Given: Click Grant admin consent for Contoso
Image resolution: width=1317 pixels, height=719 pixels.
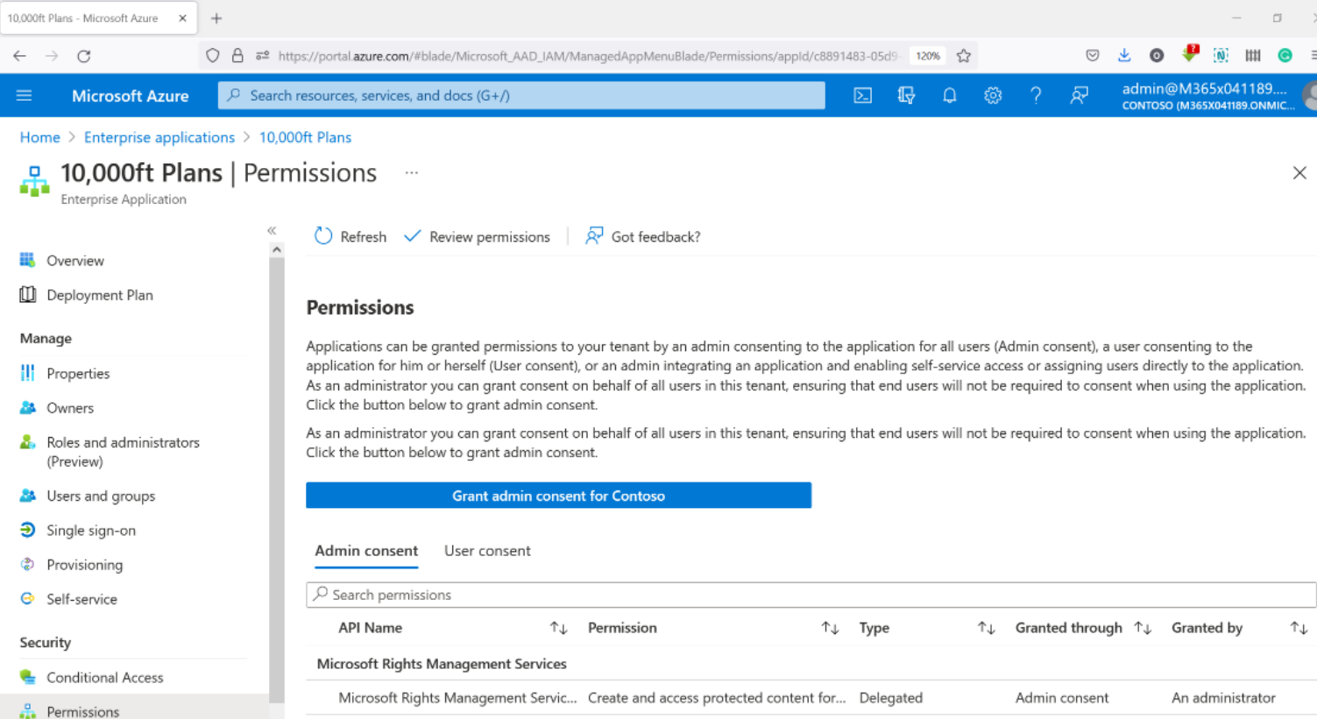Looking at the screenshot, I should tap(558, 496).
